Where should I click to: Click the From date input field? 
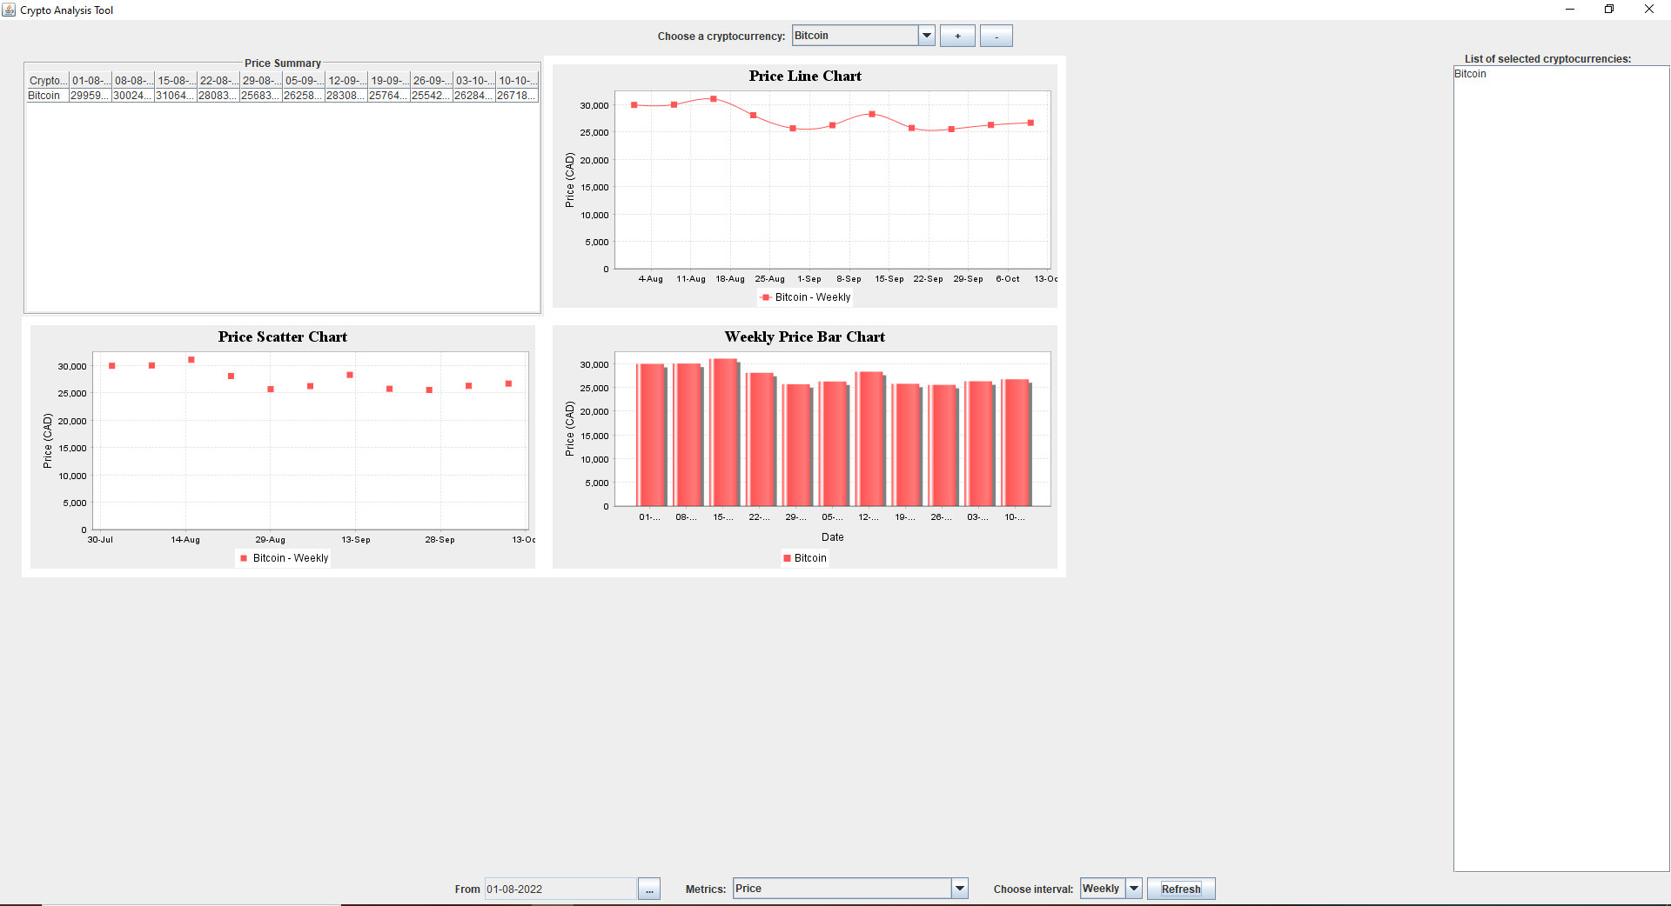coord(560,889)
